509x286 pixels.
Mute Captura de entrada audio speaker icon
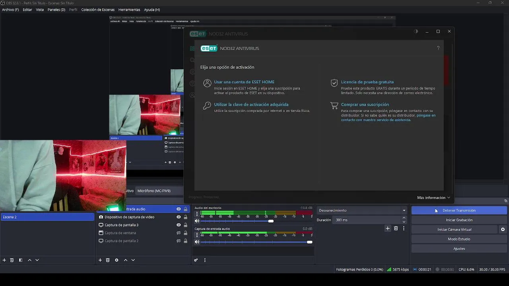[x=197, y=242]
